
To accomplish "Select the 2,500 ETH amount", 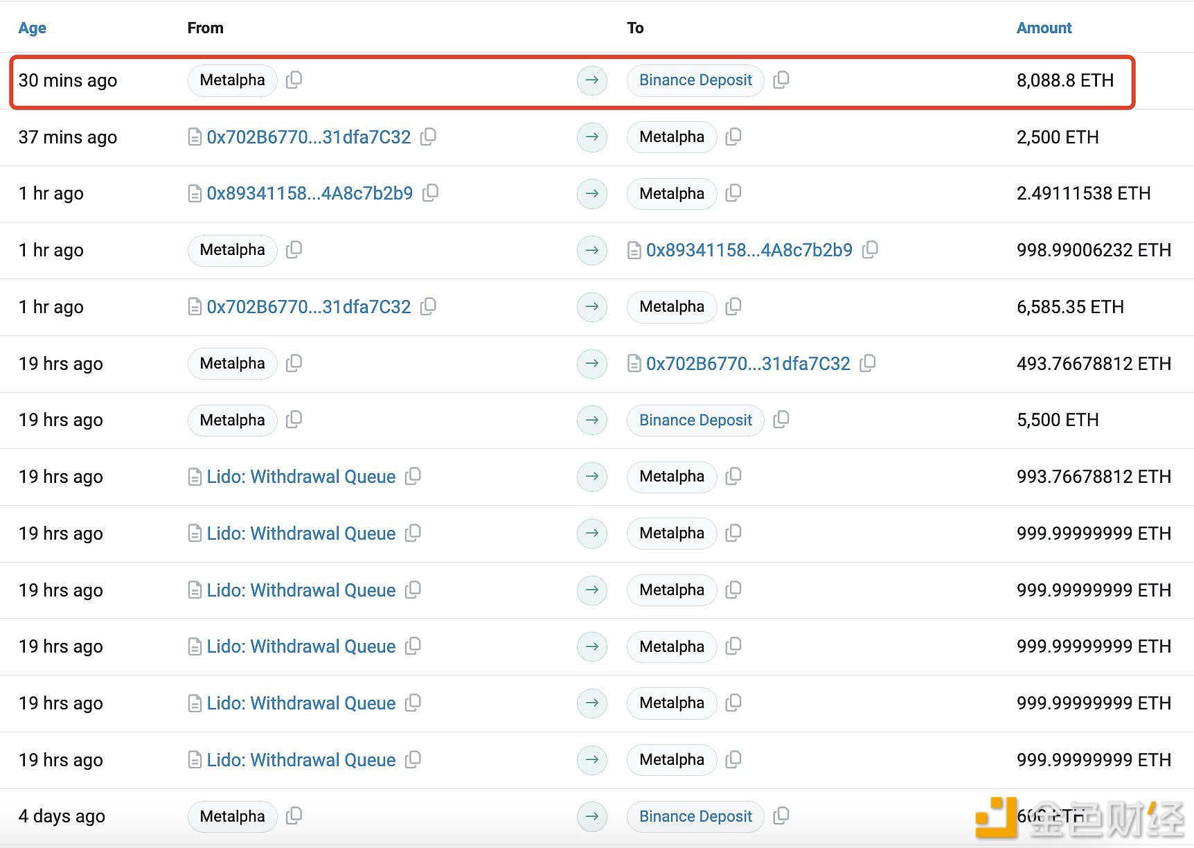I will tap(1058, 137).
